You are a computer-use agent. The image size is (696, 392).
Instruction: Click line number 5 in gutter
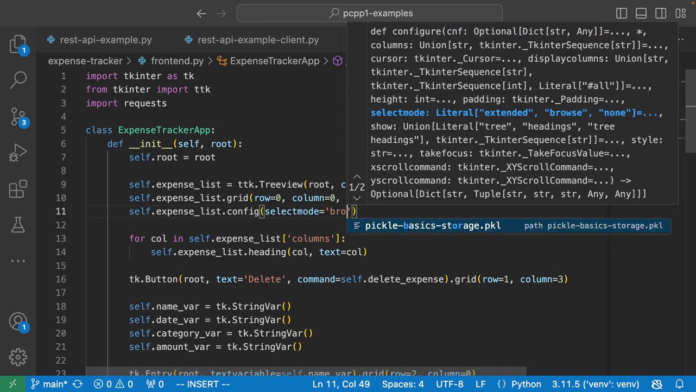(64, 130)
